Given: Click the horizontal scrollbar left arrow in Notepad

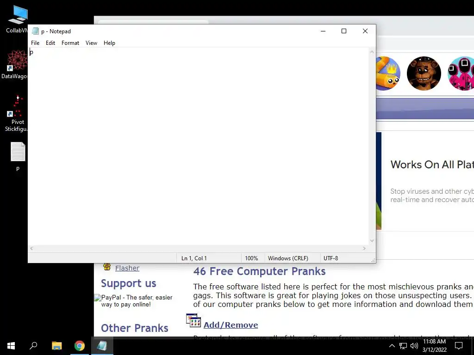Looking at the screenshot, I should [32, 248].
